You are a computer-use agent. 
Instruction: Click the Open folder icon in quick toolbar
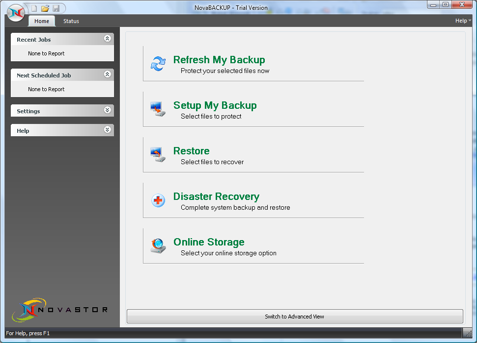point(45,8)
